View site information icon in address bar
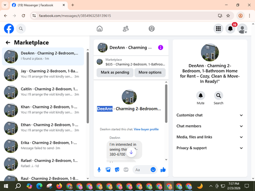This screenshot has width=255, height=191. tap(34, 16)
